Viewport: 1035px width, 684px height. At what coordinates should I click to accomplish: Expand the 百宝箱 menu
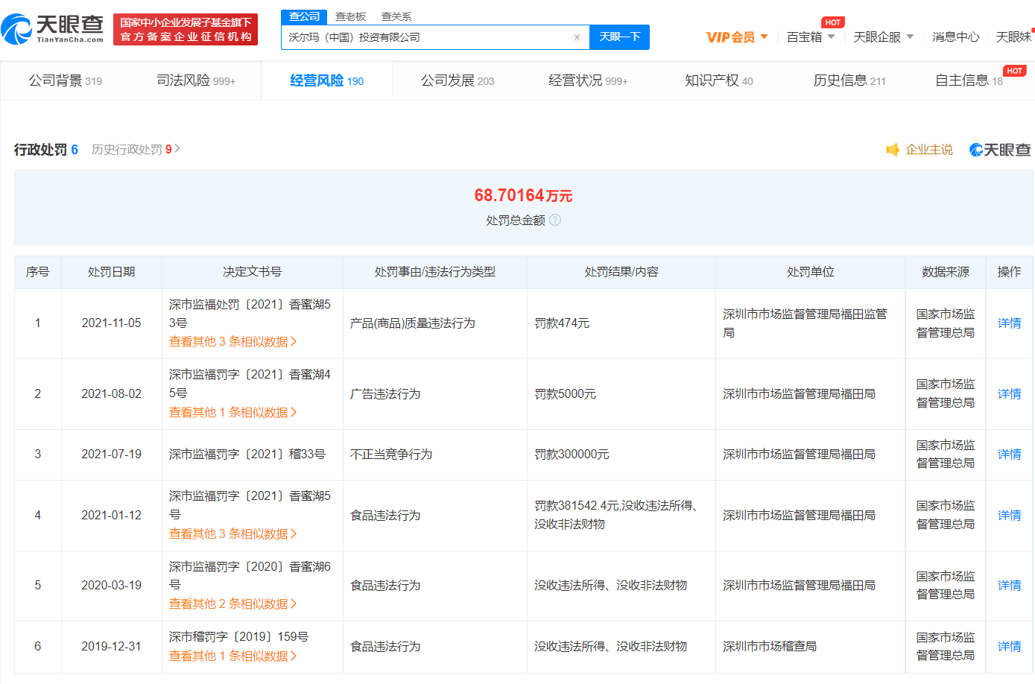click(811, 37)
